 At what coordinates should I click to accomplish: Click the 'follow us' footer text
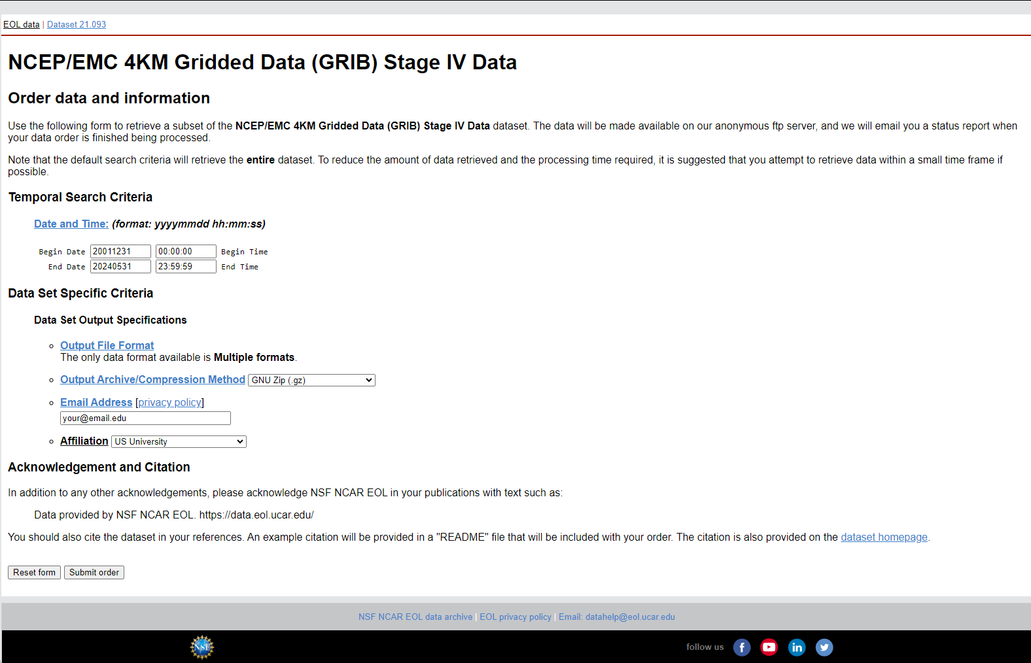[705, 647]
